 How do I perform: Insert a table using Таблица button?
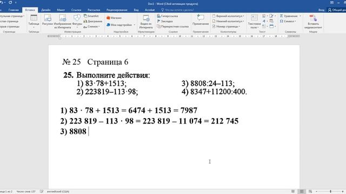click(x=34, y=22)
